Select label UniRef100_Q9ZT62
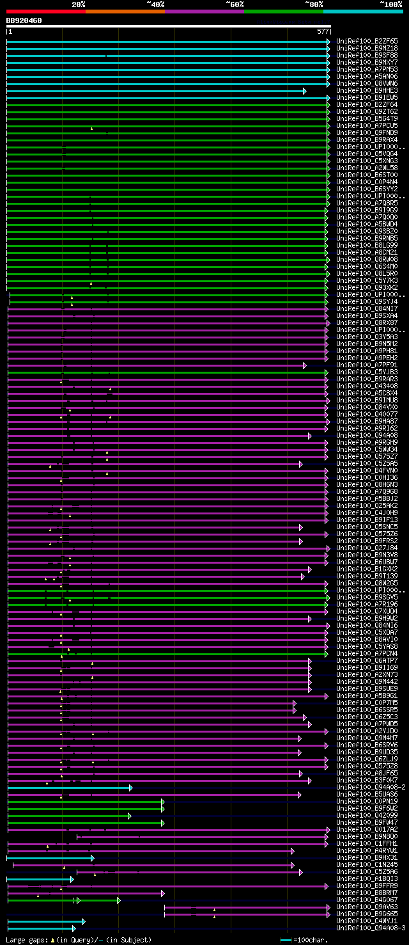The image size is (409, 945). click(x=367, y=112)
